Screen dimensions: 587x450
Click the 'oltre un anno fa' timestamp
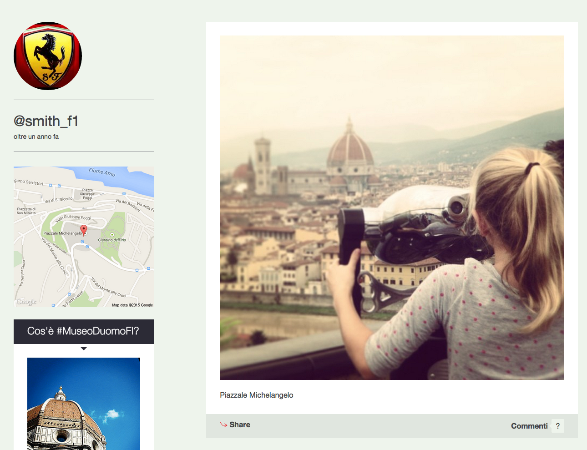(36, 137)
